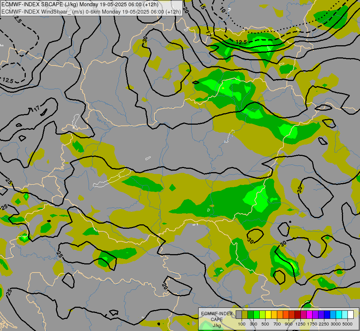Click the dark red legend swatch
Screen dimensions: 360x331
(x=297, y=315)
